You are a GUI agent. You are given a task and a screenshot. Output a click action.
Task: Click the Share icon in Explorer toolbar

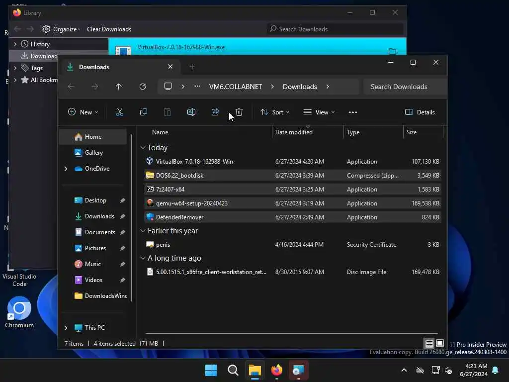(x=215, y=112)
